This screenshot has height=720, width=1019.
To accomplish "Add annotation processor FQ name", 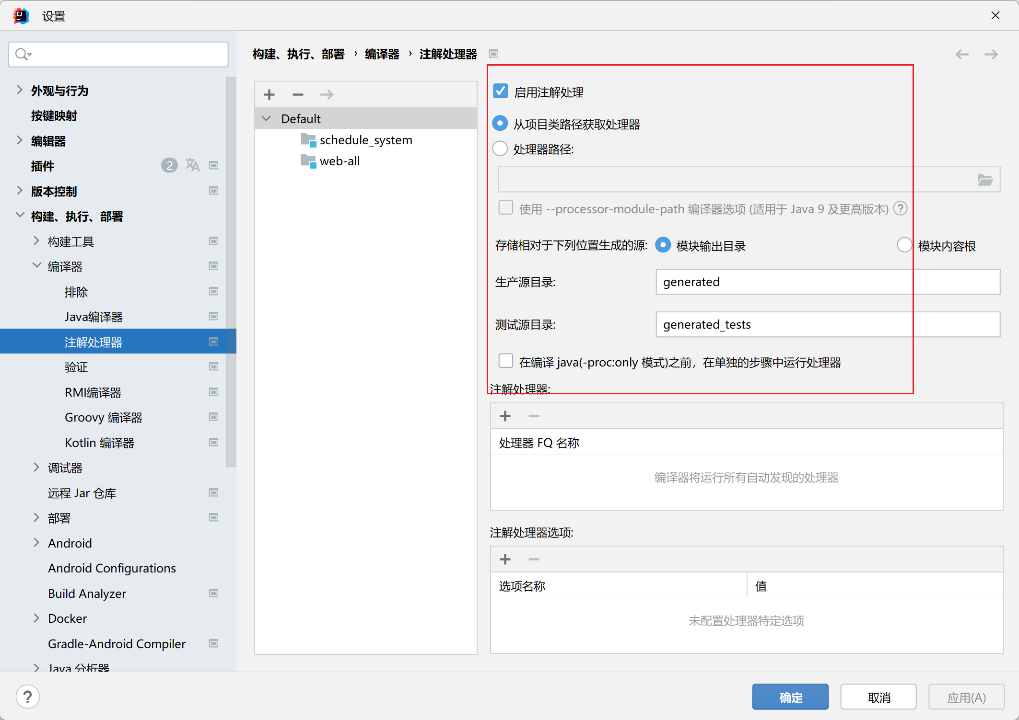I will point(505,416).
